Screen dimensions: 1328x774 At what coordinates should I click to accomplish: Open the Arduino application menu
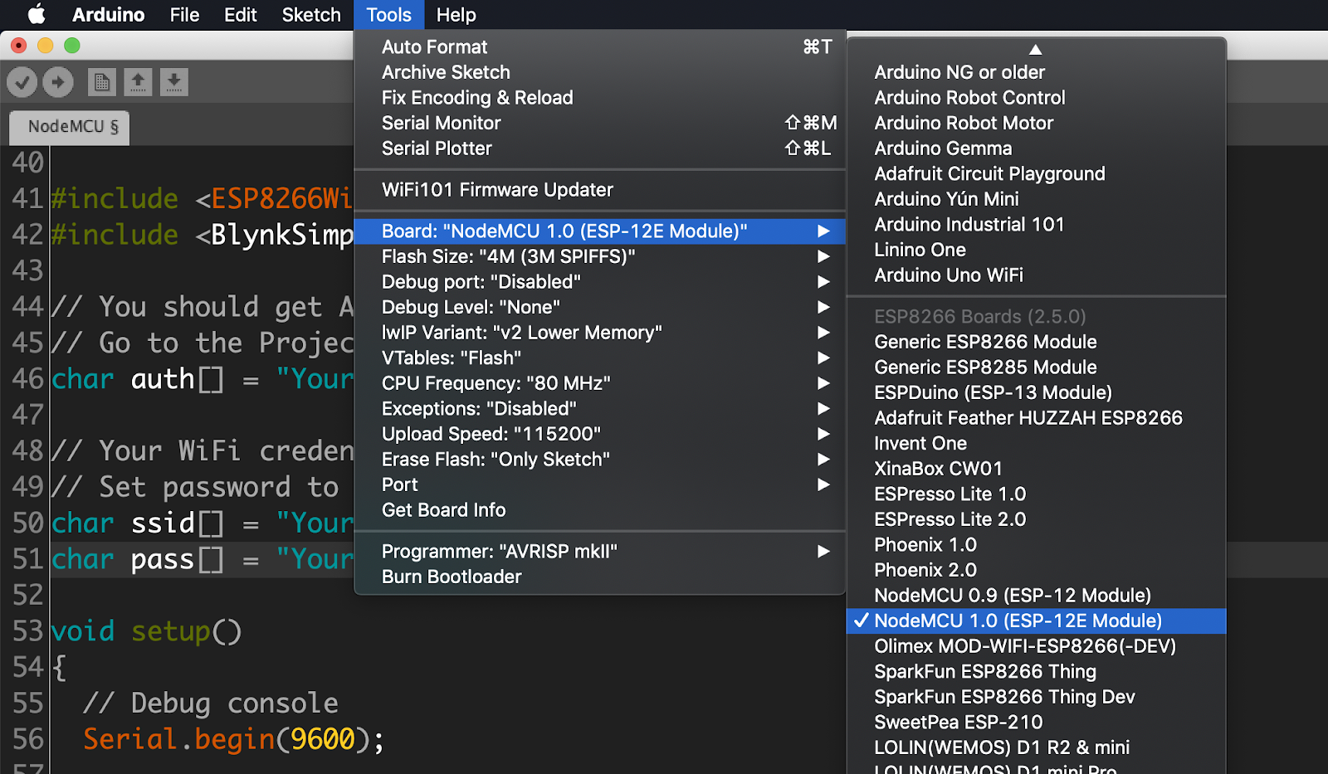[109, 15]
